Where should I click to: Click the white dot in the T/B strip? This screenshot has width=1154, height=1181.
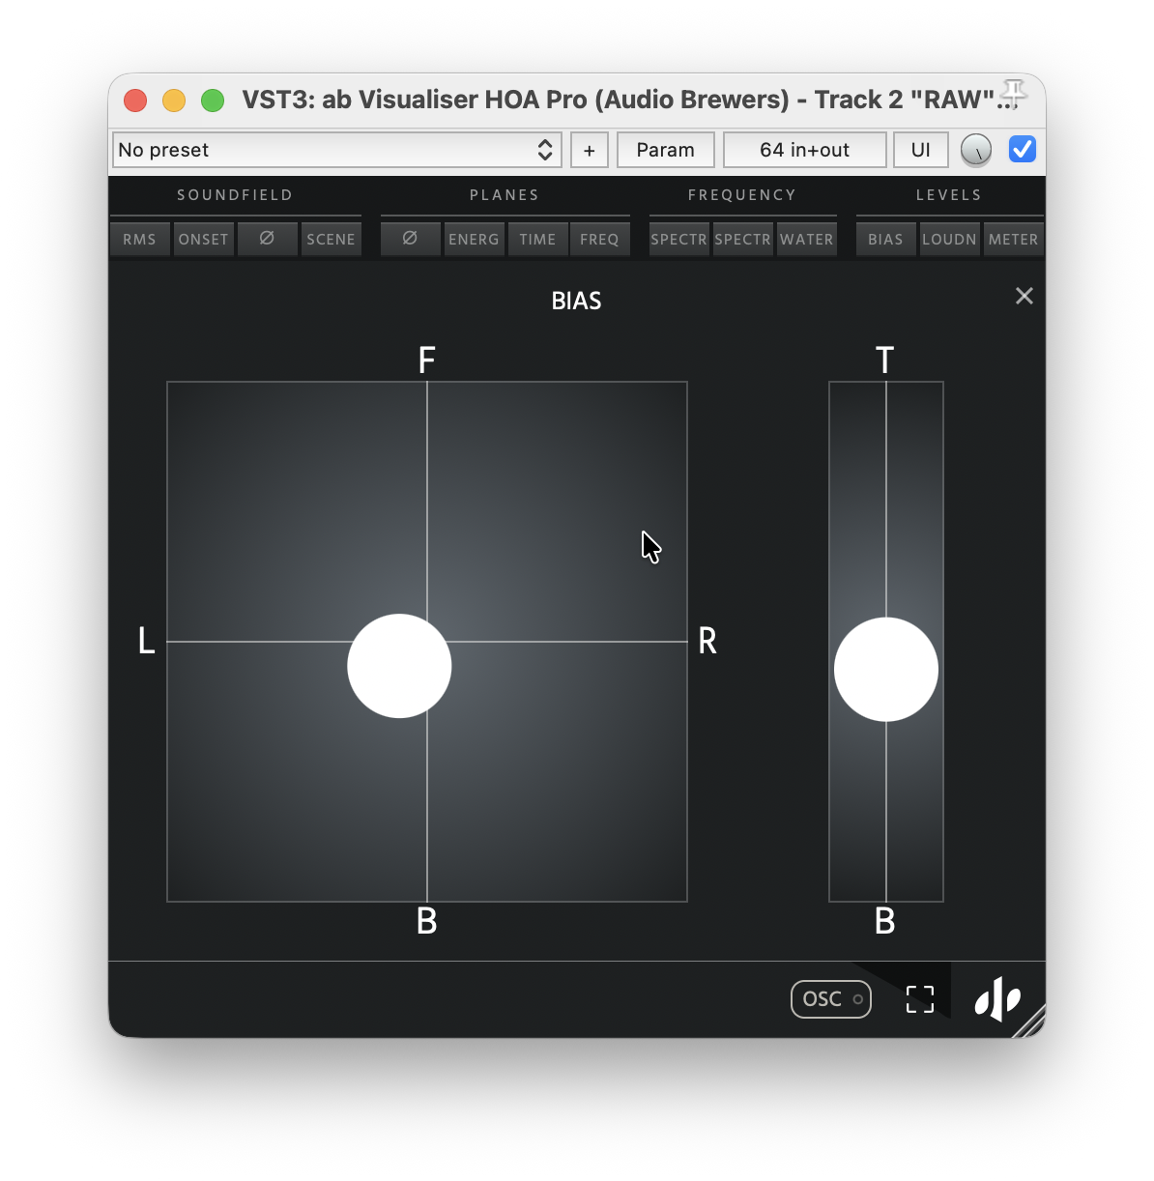click(x=886, y=670)
